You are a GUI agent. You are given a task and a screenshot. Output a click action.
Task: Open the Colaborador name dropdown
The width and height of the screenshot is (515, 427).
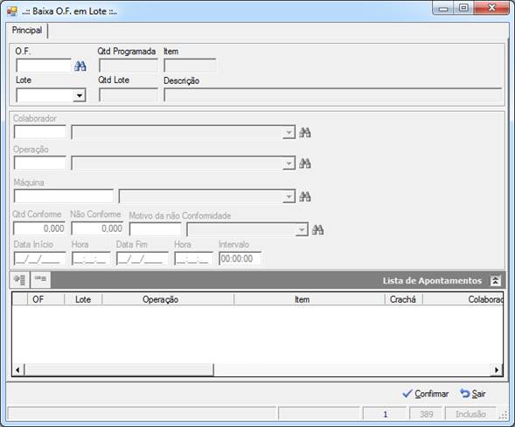289,132
